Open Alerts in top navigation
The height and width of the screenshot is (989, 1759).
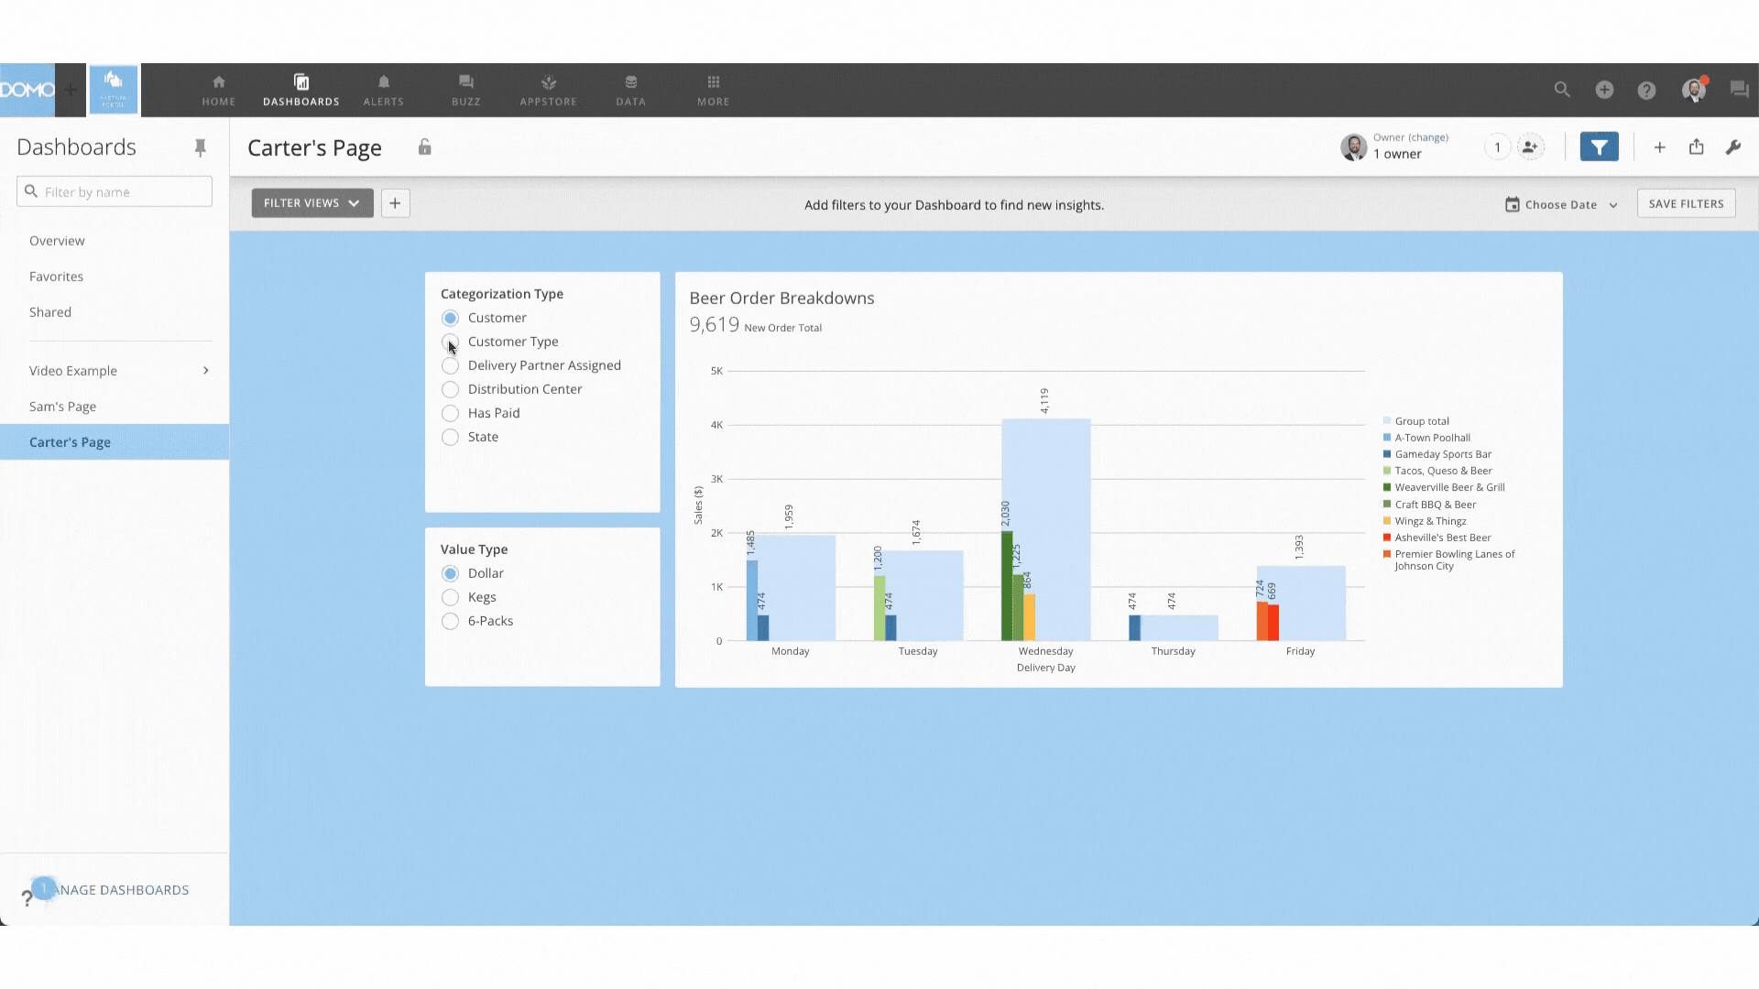(384, 90)
